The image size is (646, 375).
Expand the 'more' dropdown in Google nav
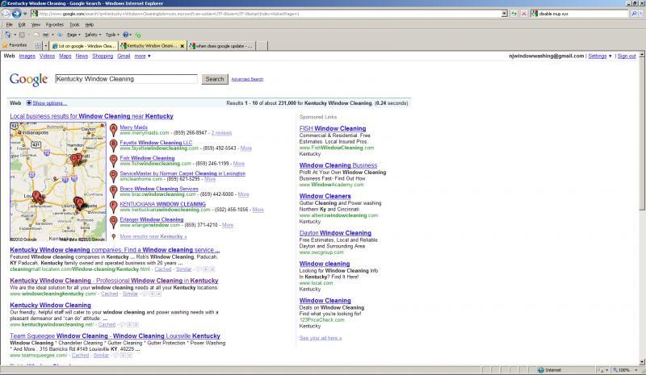(142, 56)
